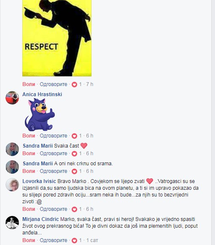
Task: Reply to Mirjana Cindric's comment
Action: [54, 240]
